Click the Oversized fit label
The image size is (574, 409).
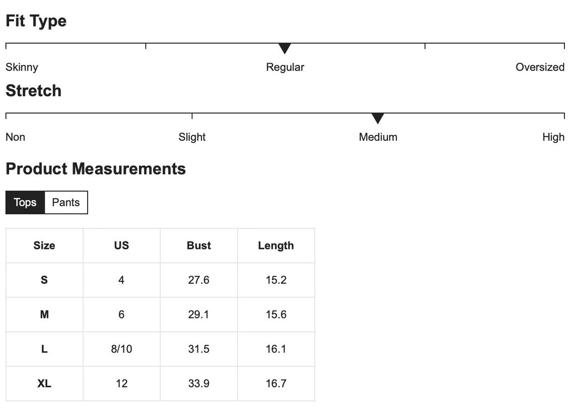click(540, 67)
